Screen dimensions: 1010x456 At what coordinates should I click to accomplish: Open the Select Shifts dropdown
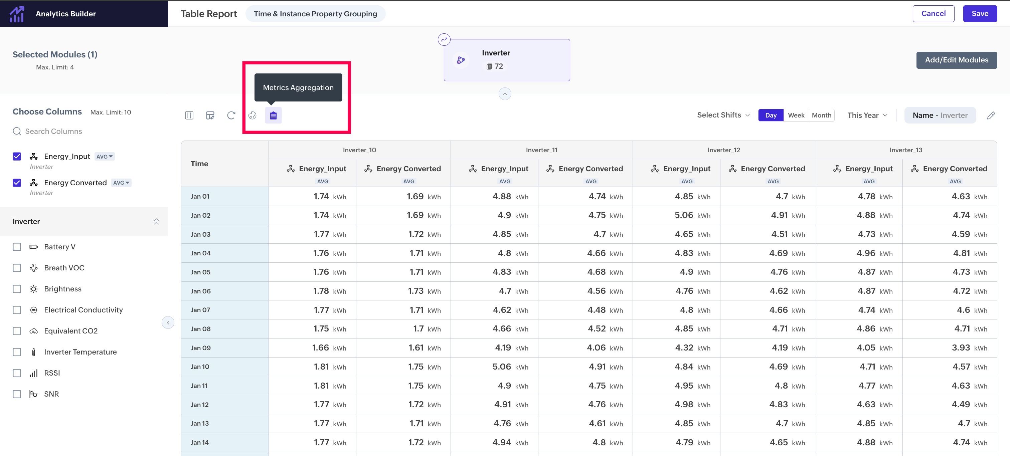pyautogui.click(x=723, y=115)
